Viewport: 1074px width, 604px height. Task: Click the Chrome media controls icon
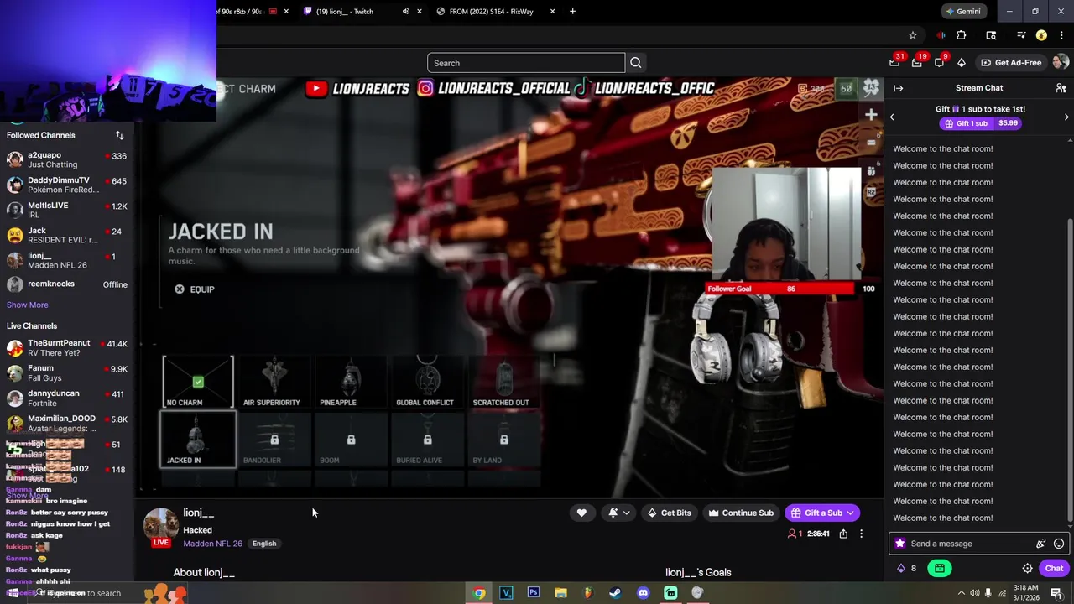(1021, 35)
